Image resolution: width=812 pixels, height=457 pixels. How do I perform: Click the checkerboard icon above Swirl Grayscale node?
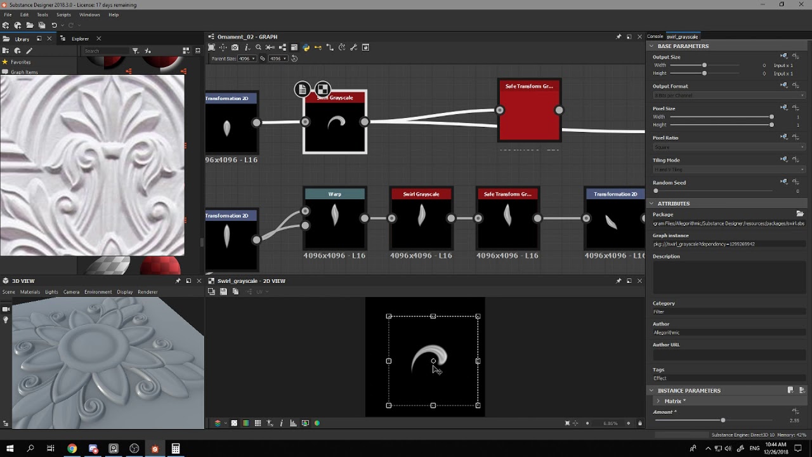click(x=322, y=89)
